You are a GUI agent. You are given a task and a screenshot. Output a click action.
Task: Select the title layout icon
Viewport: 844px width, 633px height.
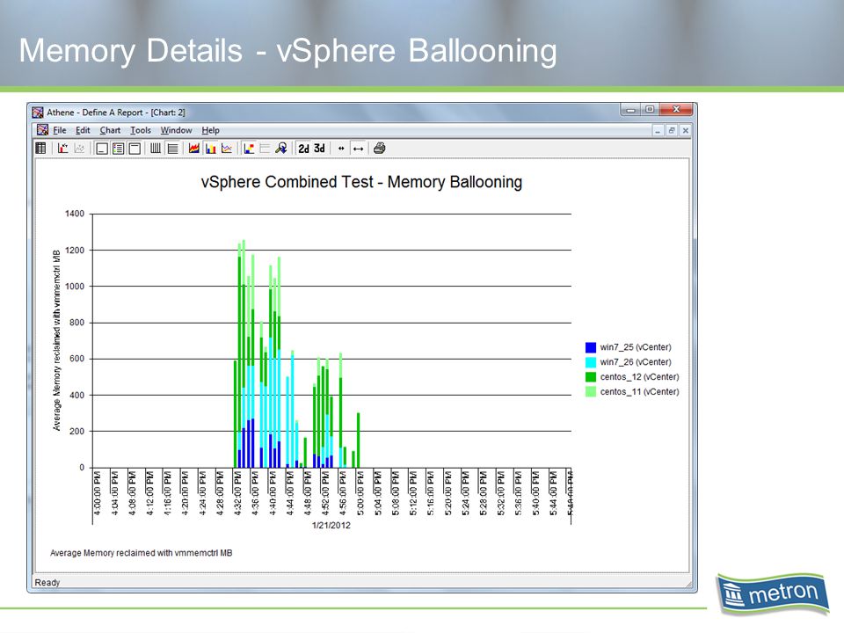135,149
